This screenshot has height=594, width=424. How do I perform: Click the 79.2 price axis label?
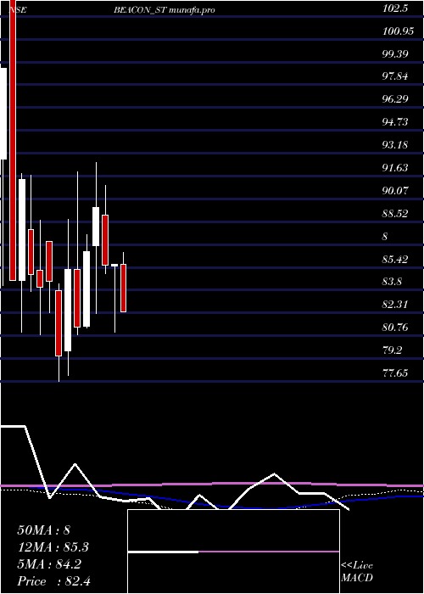(392, 350)
